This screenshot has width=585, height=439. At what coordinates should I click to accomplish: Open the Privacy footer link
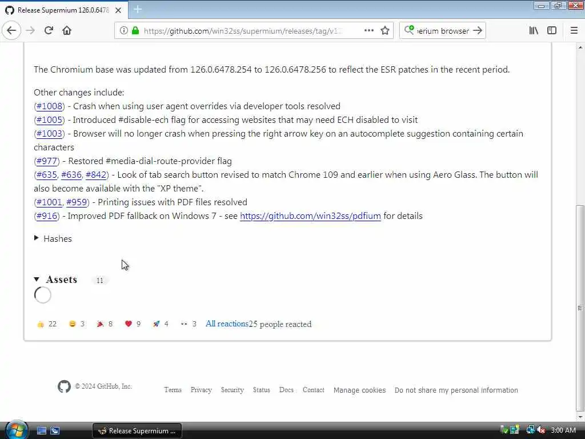point(201,390)
